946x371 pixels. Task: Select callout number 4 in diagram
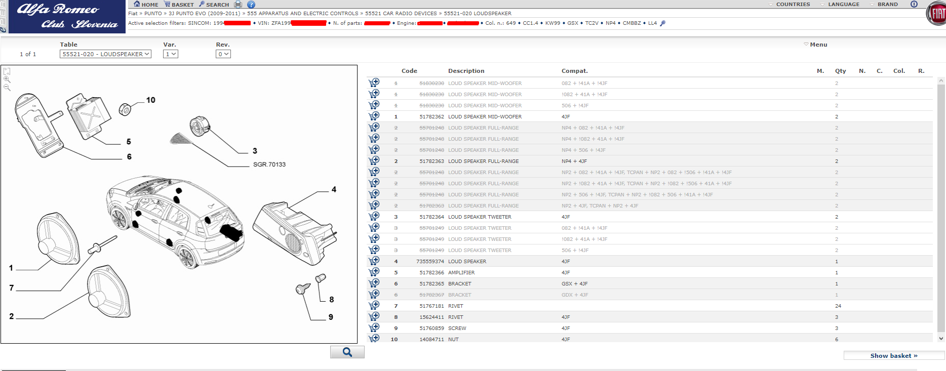(x=334, y=189)
